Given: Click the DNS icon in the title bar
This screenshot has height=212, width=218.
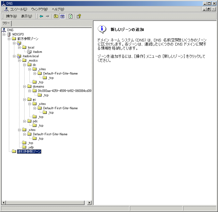Looking at the screenshot, I should click(x=3, y=3).
